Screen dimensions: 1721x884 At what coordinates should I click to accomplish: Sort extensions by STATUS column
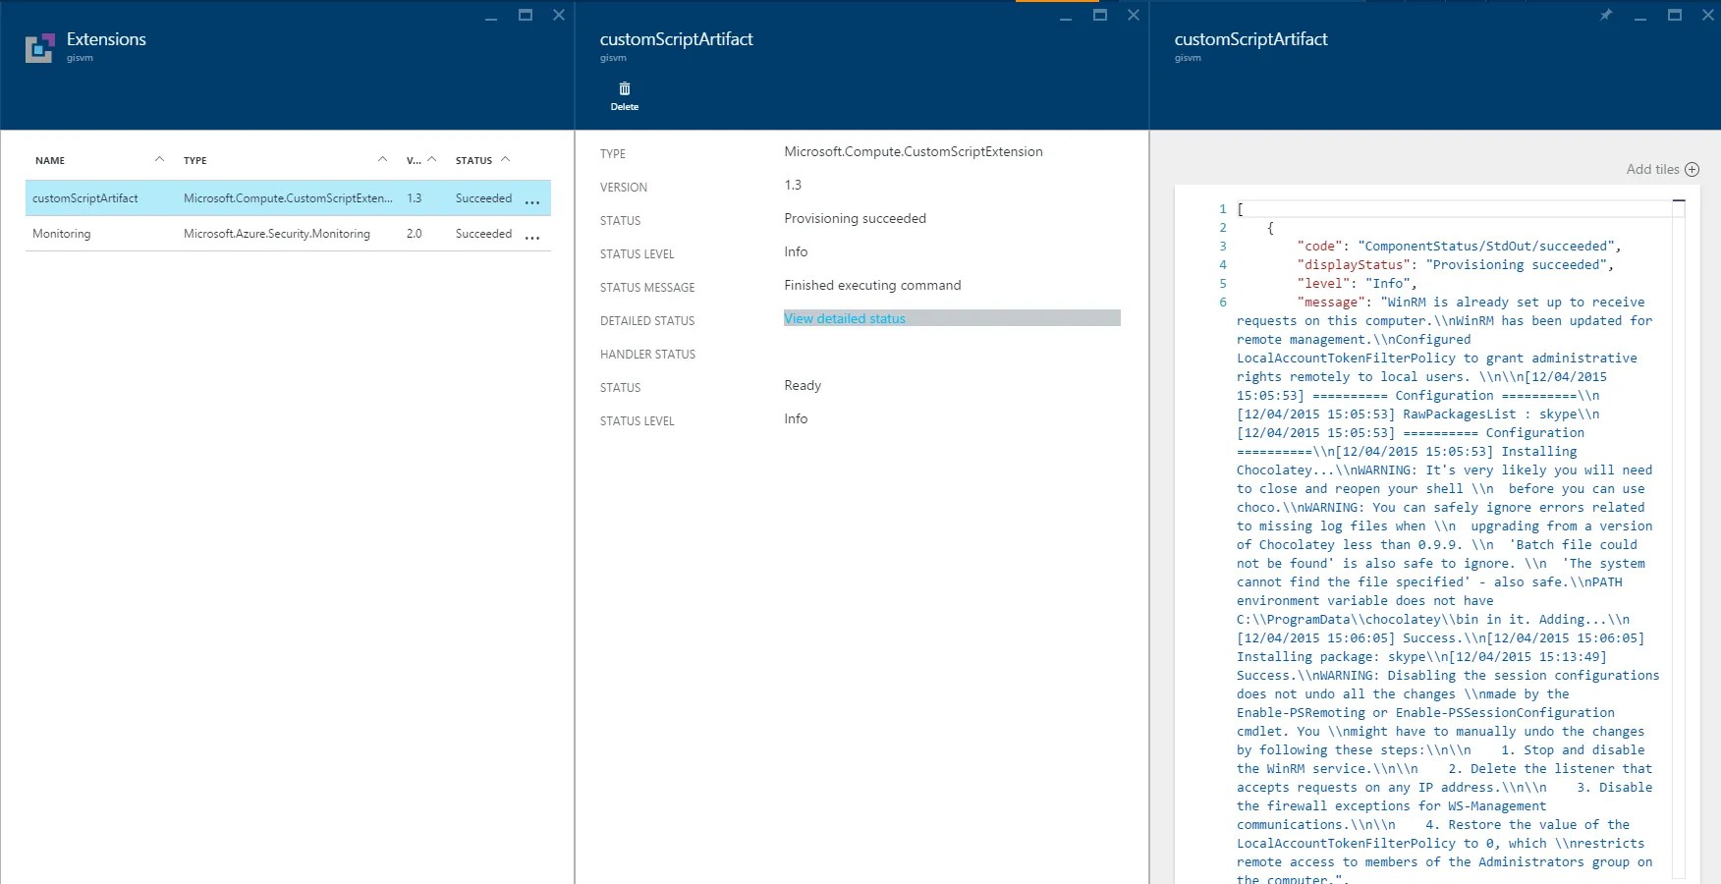483,160
